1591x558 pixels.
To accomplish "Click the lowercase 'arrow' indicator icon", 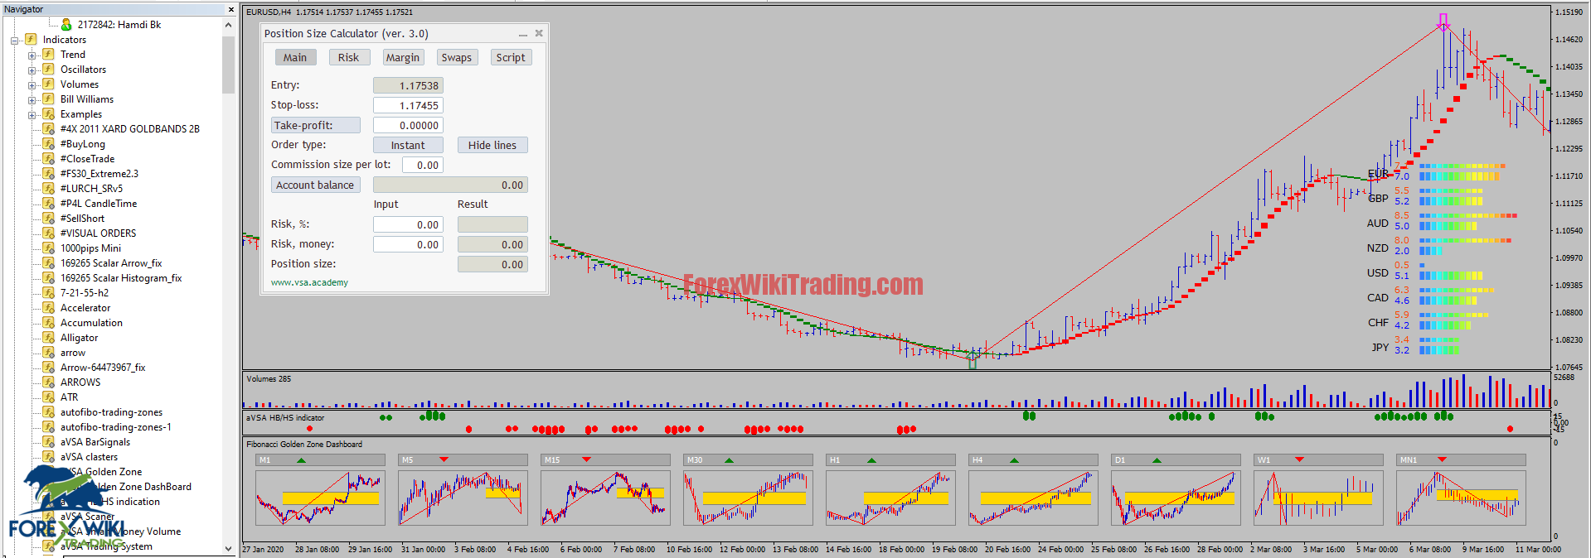I will pos(49,353).
